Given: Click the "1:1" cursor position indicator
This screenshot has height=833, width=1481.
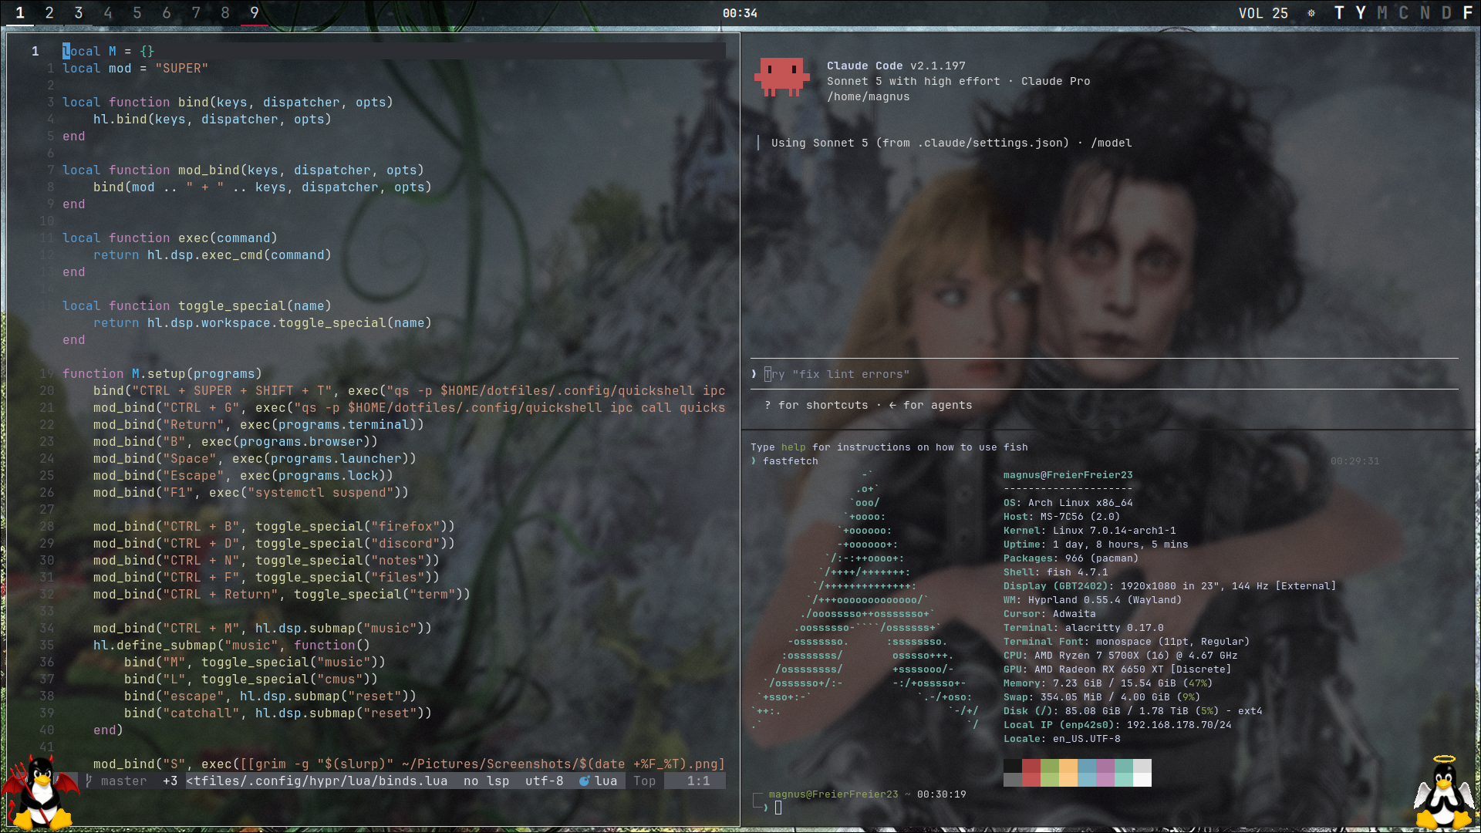Looking at the screenshot, I should [x=699, y=781].
